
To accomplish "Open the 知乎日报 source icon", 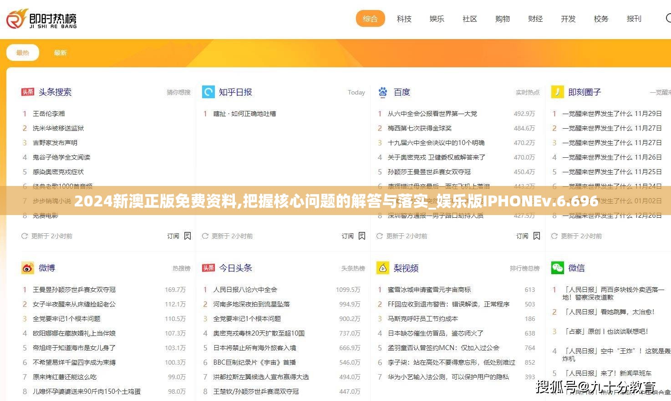I will (x=208, y=92).
